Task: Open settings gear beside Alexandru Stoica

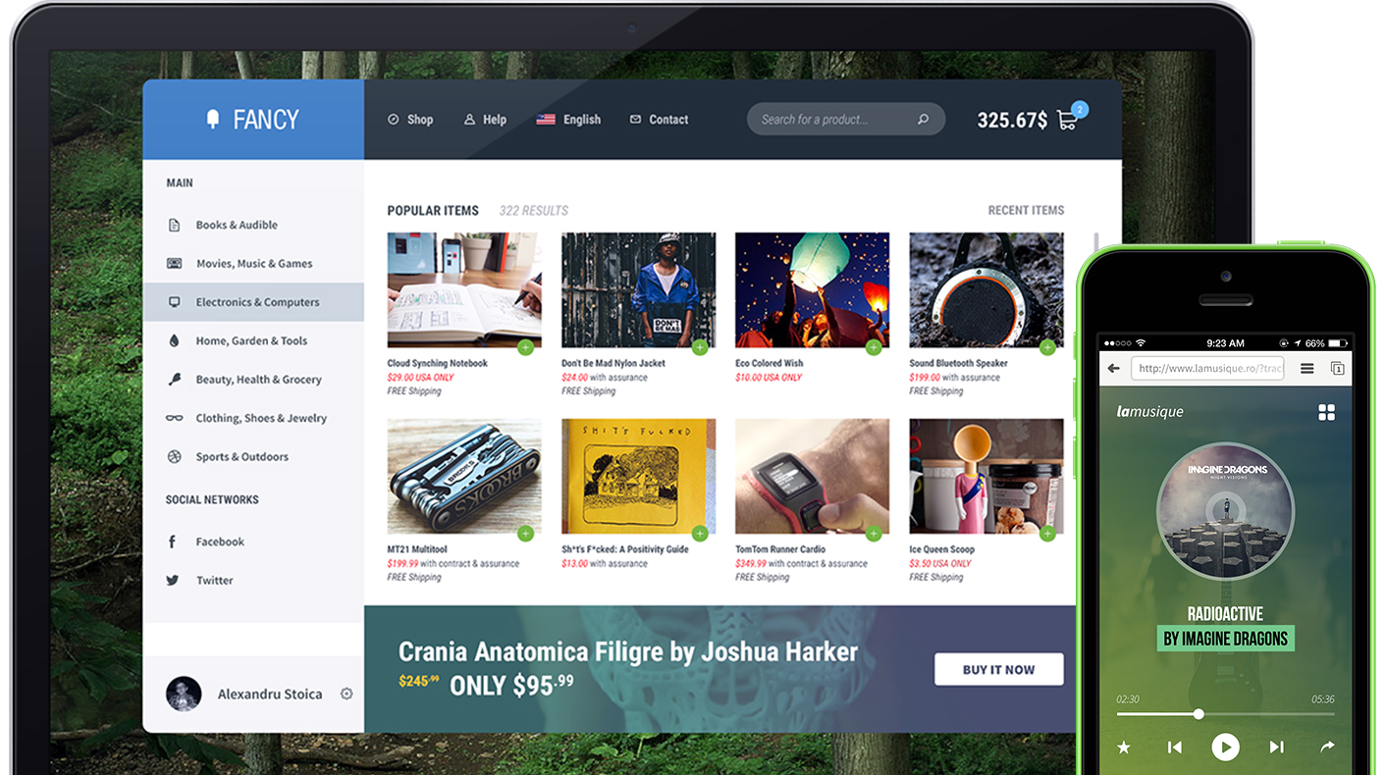Action: click(x=346, y=694)
